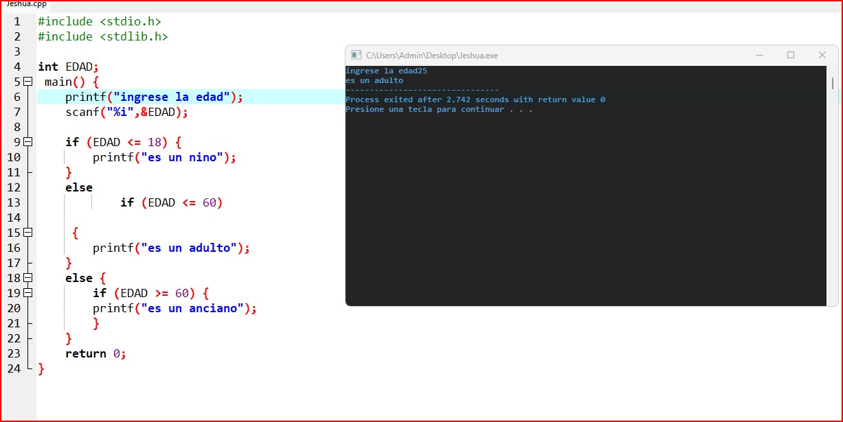
Task: Click line number 1 in the gutter
Action: pyautogui.click(x=17, y=21)
